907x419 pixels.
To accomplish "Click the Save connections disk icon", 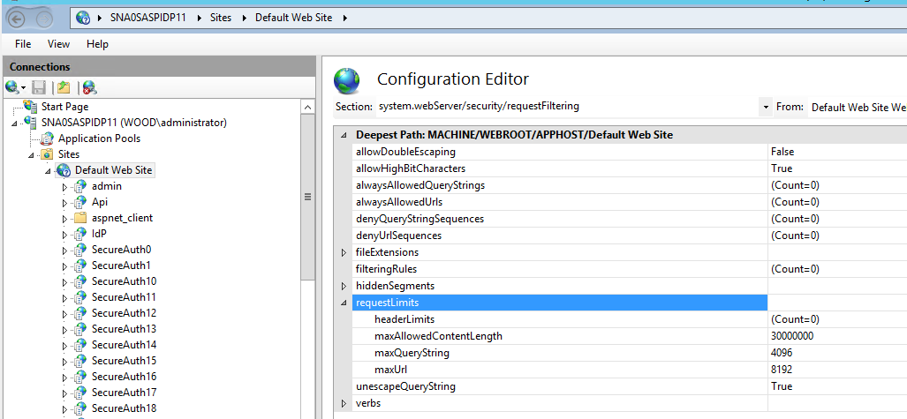I will [39, 88].
